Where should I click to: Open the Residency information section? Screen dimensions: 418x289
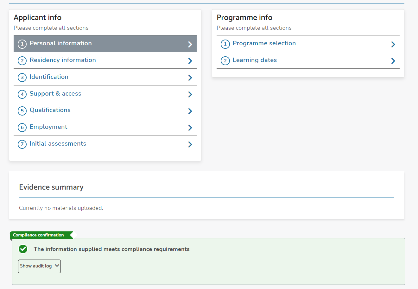[105, 60]
